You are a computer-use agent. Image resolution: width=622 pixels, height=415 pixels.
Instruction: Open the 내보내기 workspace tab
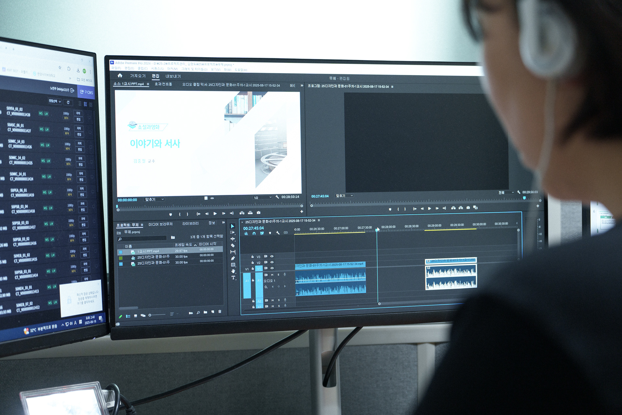[173, 76]
